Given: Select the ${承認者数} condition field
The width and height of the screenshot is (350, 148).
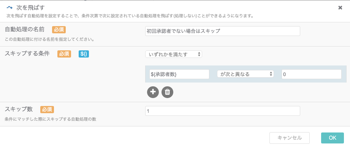Looking at the screenshot, I should 179,74.
